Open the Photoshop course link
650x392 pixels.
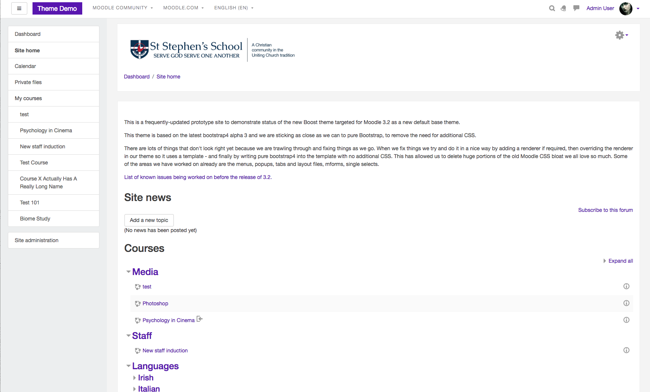click(x=155, y=303)
